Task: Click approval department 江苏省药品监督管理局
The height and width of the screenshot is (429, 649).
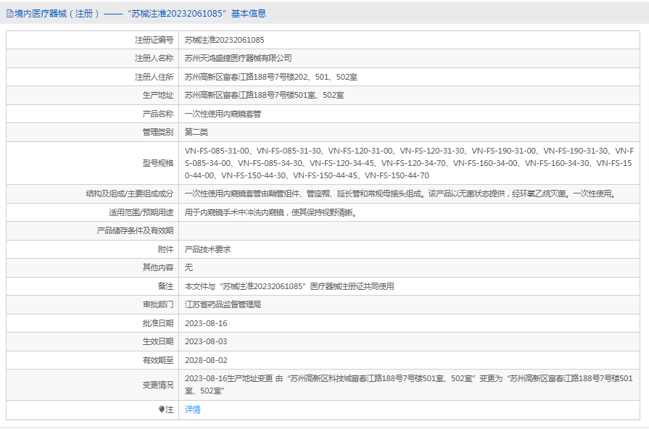Action: click(x=223, y=304)
